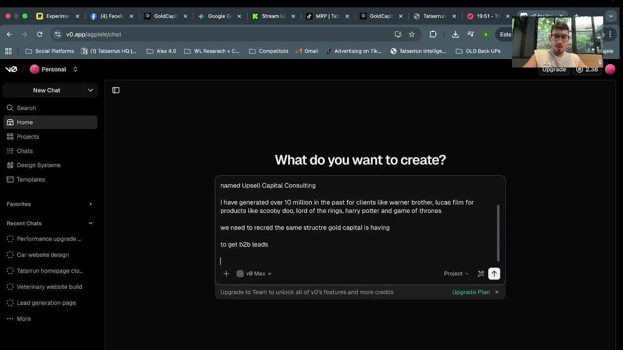623x350 pixels.
Task: Open Tatserrun HQ bookmark
Action: [109, 51]
